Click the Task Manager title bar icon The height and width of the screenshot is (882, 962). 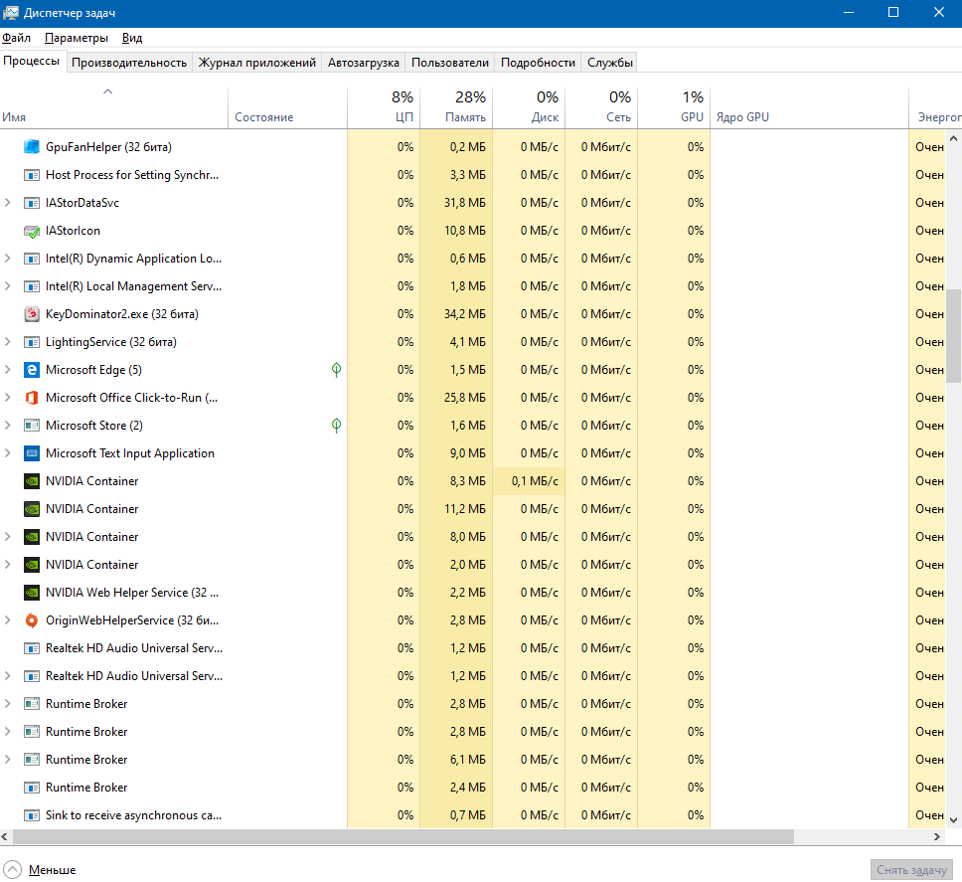10,12
